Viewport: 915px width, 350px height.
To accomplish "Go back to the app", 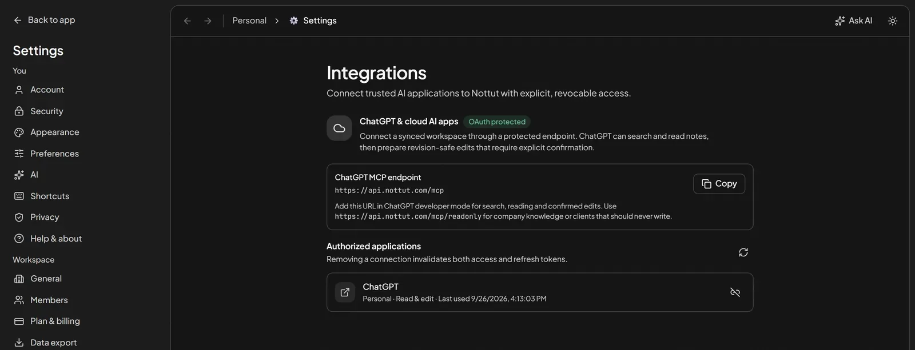I will pyautogui.click(x=45, y=20).
